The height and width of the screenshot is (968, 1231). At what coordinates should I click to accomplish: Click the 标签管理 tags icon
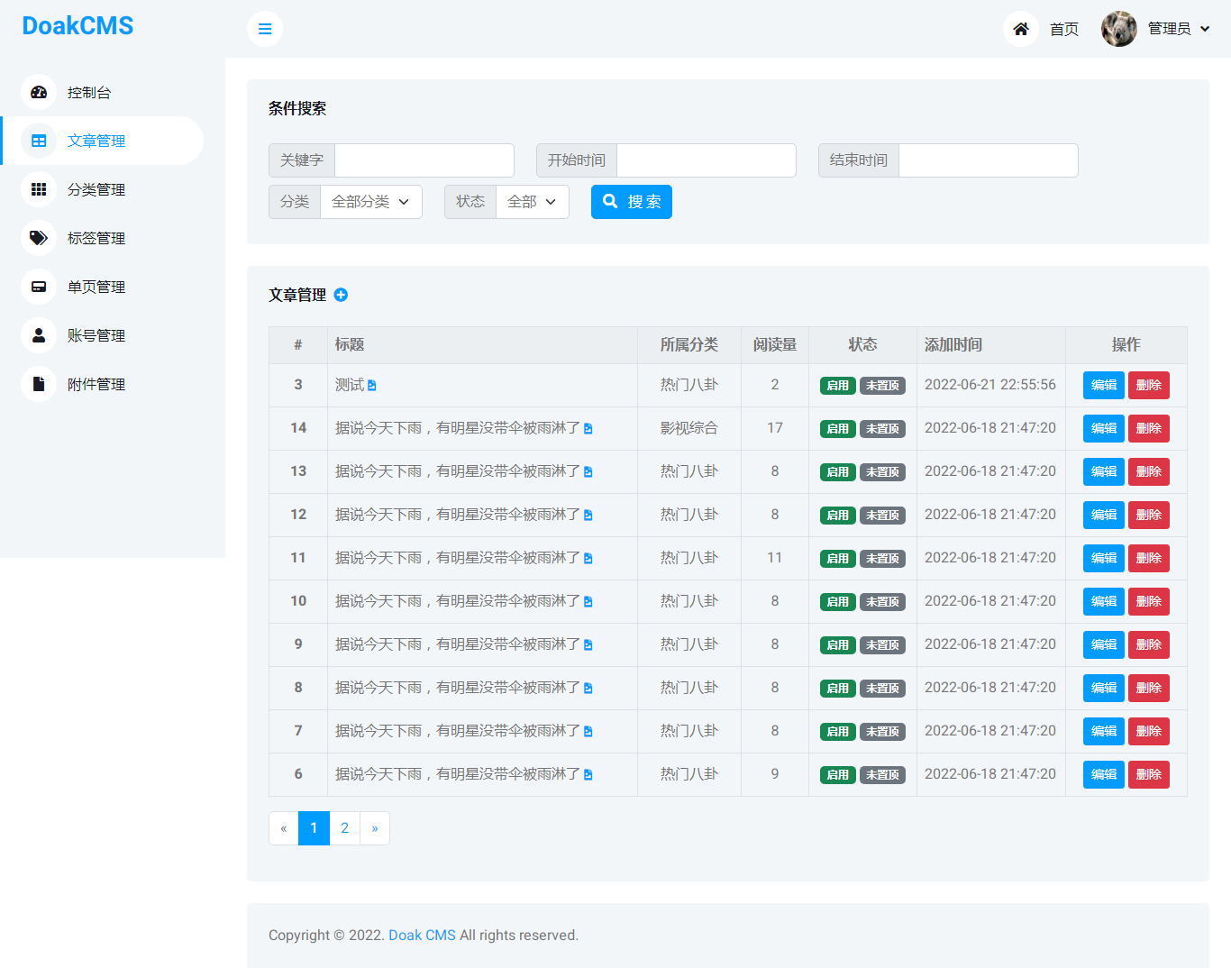pyautogui.click(x=39, y=238)
